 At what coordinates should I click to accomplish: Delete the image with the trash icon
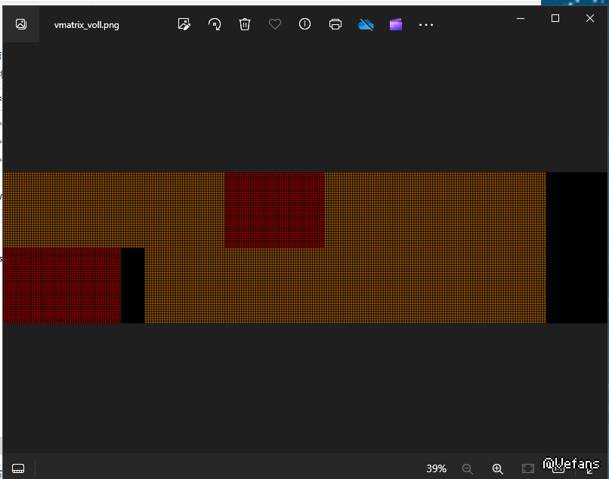pyautogui.click(x=245, y=24)
